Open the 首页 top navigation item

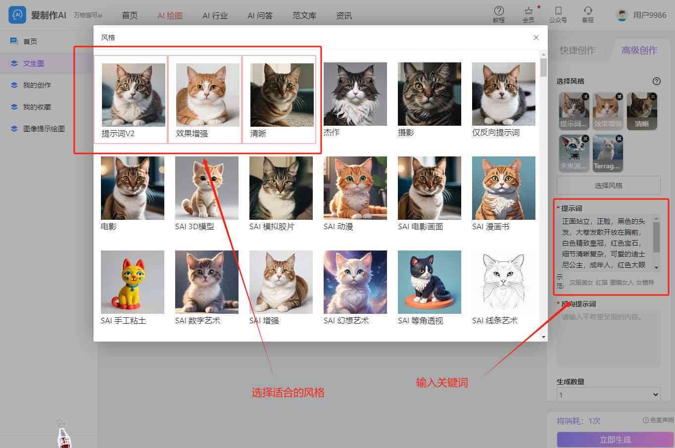pyautogui.click(x=130, y=15)
